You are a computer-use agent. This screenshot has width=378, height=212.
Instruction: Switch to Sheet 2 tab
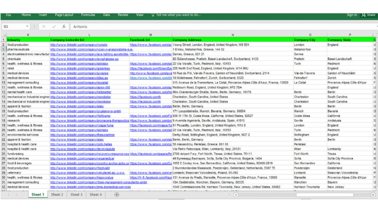(x=57, y=195)
